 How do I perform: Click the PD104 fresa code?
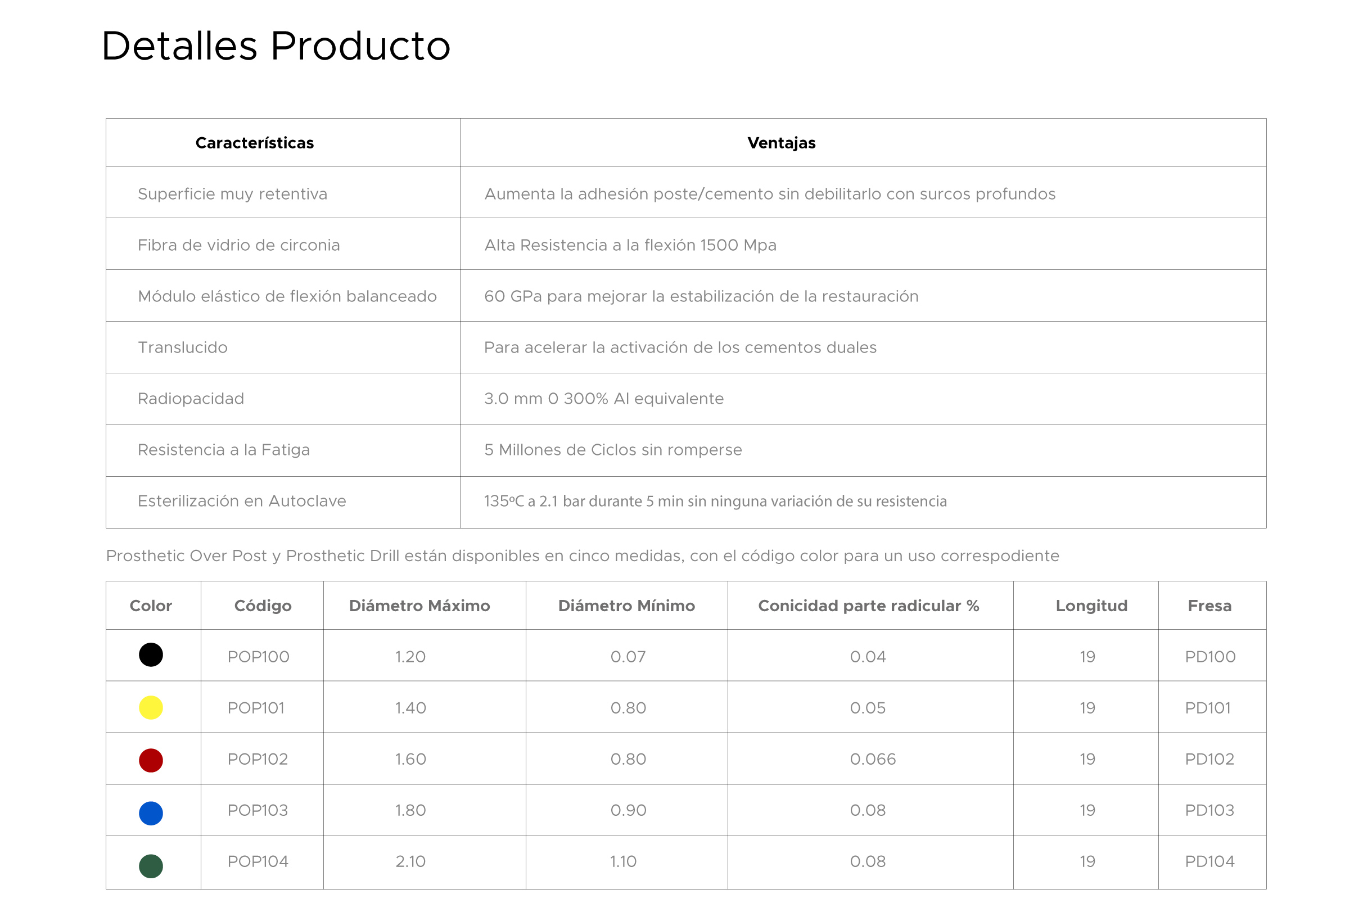pyautogui.click(x=1209, y=861)
